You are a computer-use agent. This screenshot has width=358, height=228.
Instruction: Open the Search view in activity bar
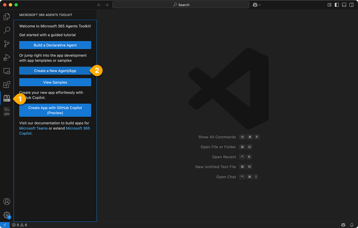point(7,30)
